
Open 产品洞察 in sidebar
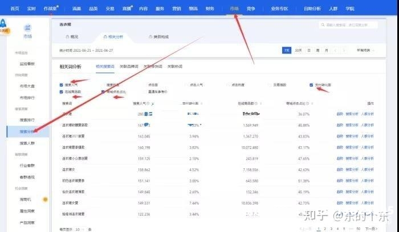27,222
